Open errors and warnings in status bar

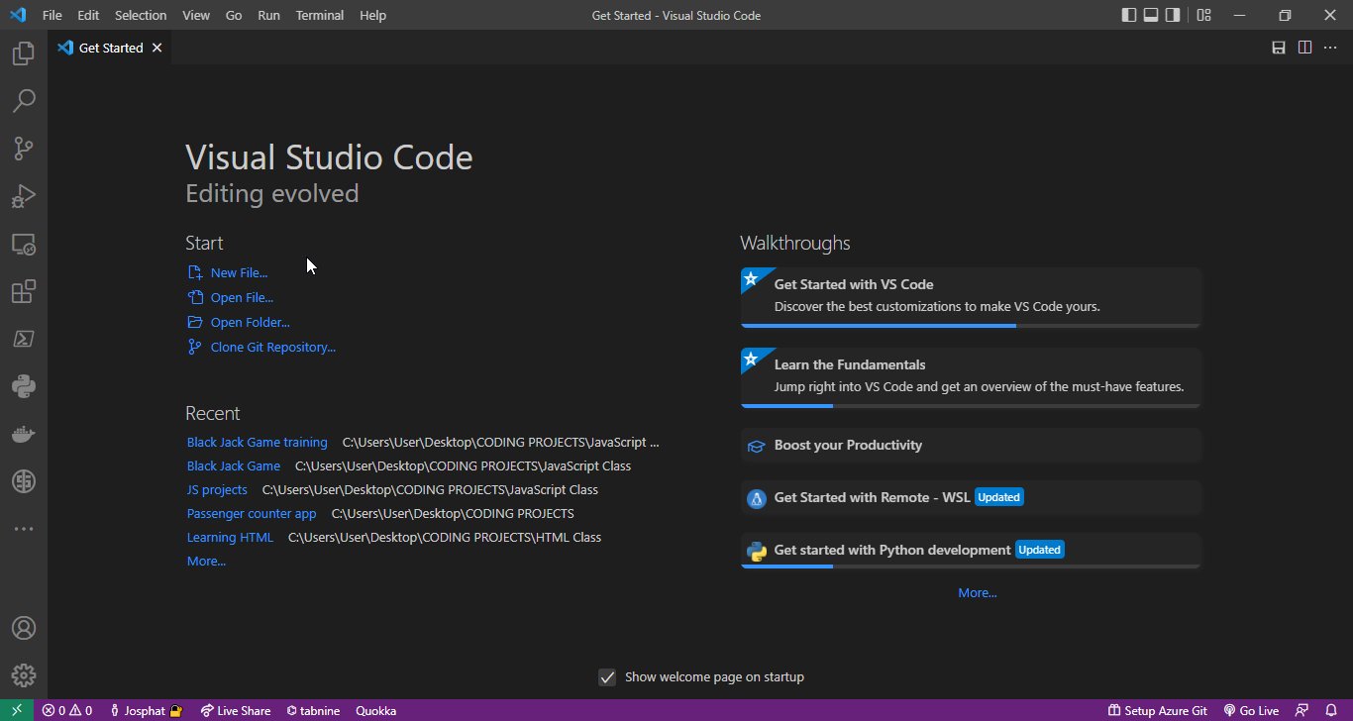pyautogui.click(x=67, y=710)
